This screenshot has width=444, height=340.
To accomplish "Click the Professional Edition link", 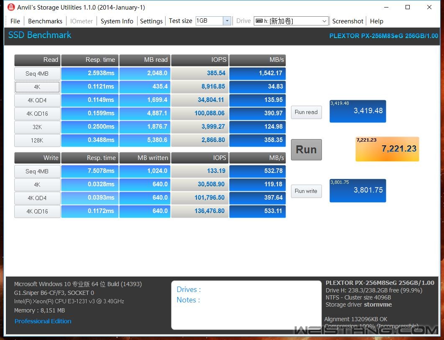I will (43, 321).
